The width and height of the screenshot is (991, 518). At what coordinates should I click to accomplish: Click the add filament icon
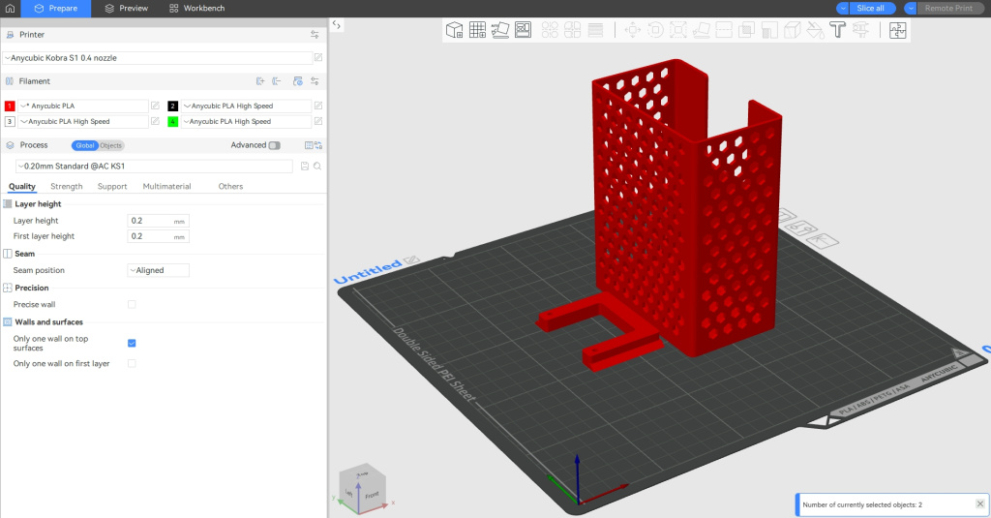[259, 81]
